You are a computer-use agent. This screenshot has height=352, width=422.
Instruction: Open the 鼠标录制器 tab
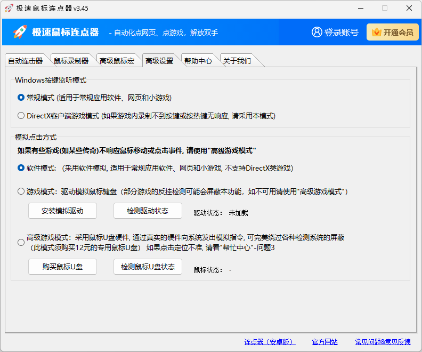71,61
